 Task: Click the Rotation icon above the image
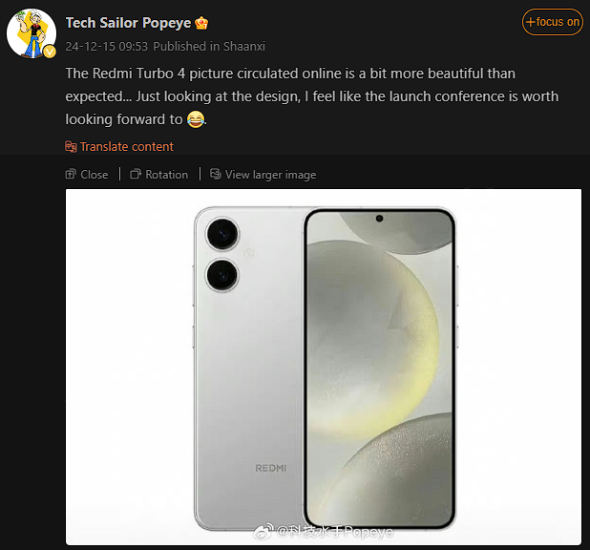tap(137, 175)
